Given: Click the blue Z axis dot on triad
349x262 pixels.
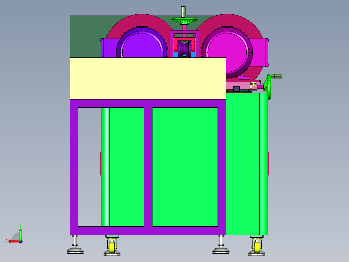Looking at the screenshot, I should coord(21,242).
